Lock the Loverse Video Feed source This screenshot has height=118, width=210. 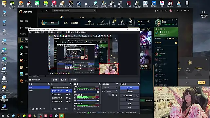tap(70, 88)
